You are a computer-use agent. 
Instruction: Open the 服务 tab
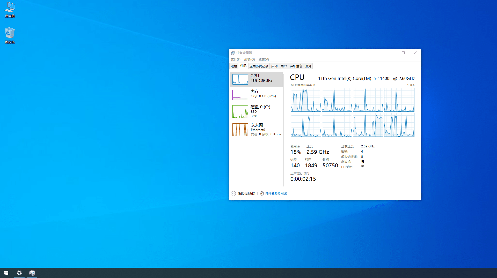[308, 66]
